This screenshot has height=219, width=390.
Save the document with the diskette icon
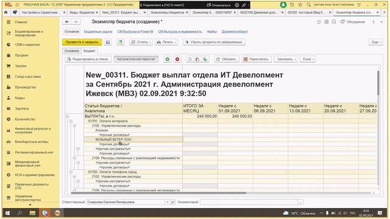click(x=108, y=42)
